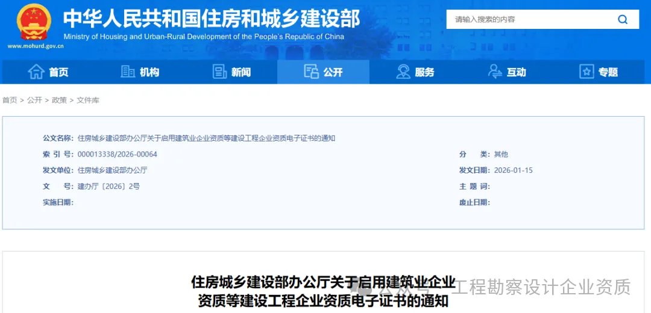Click the issuing unit 住房城乡建设部办公厅
Image resolution: width=651 pixels, height=313 pixels.
point(113,170)
